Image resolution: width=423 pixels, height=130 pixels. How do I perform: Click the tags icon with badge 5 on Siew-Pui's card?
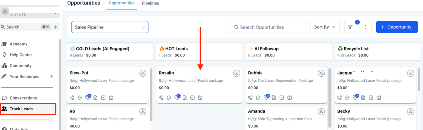tap(88, 97)
